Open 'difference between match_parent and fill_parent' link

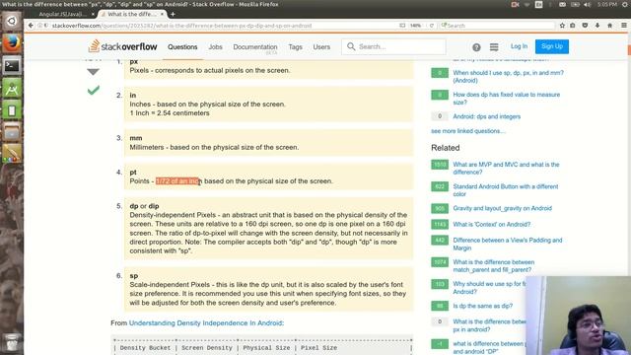[x=493, y=265]
